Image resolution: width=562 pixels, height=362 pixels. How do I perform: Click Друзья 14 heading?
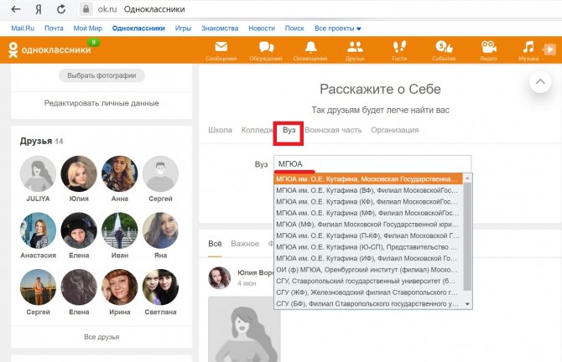[42, 141]
